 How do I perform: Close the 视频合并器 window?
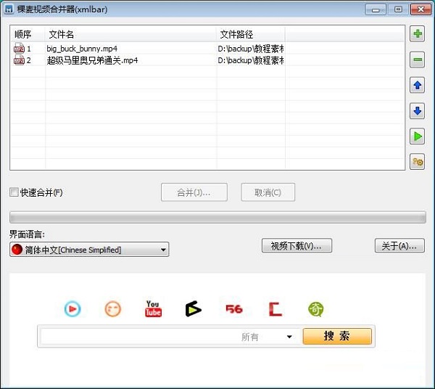pos(420,9)
